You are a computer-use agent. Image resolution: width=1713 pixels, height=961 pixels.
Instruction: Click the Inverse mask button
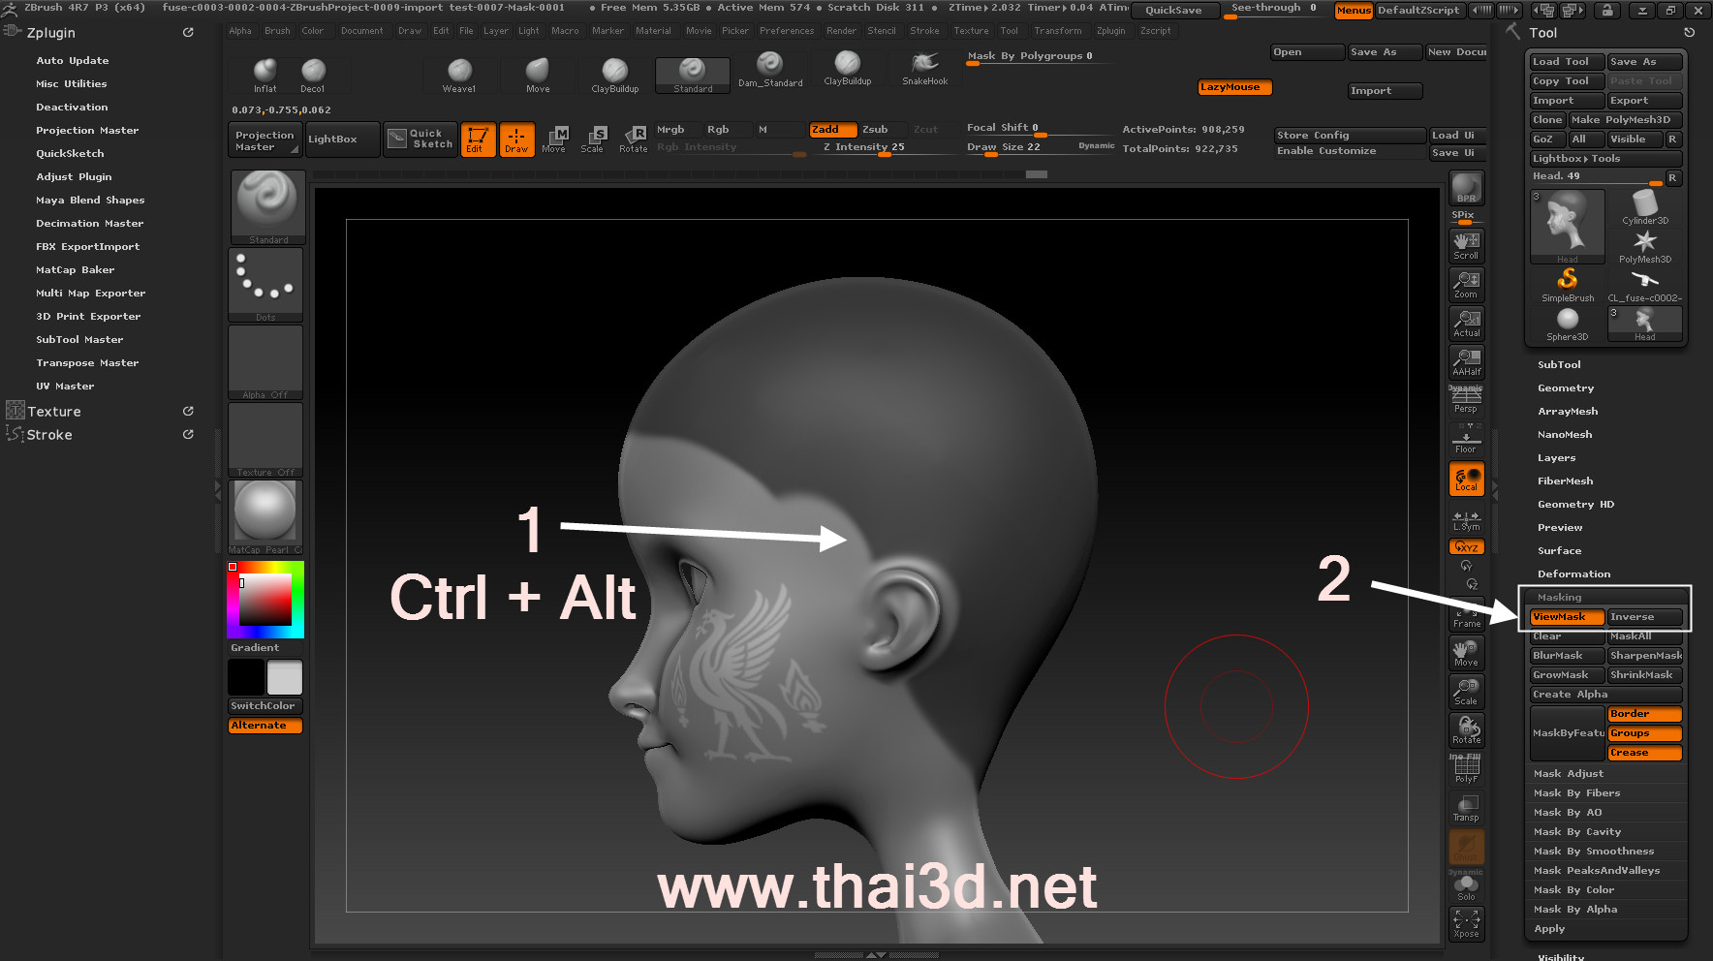1644,617
